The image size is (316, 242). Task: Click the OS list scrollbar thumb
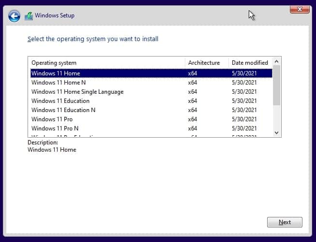(277, 86)
